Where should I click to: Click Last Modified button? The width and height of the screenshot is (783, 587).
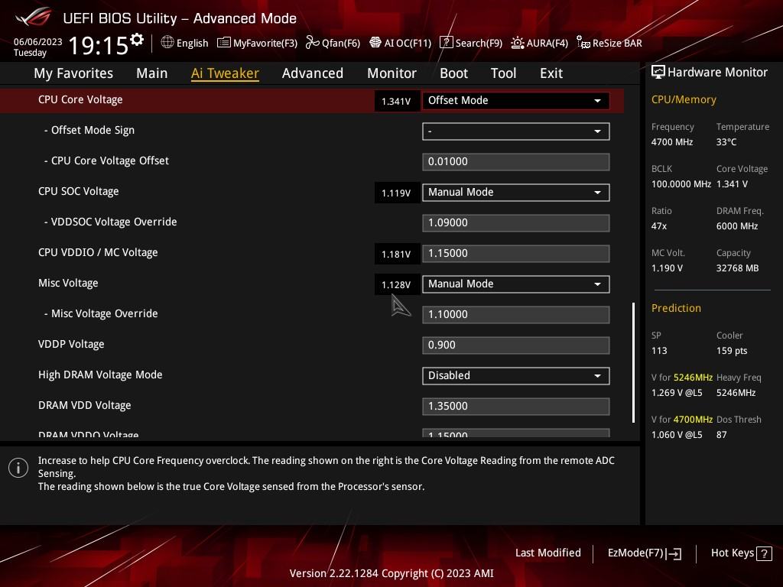547,553
